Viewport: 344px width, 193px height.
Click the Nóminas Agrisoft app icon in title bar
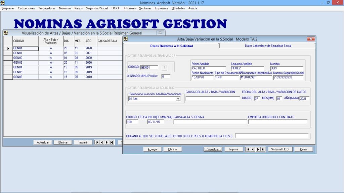(2, 3)
